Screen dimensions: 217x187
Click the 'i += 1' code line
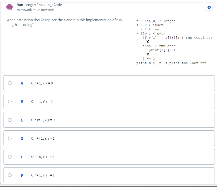point(149,58)
